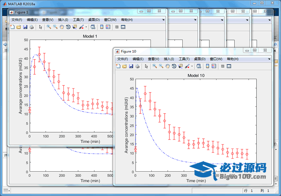The image size is (281, 196).
Task: Click New Figure icon in Figure 10 toolbar
Action: [x=118, y=66]
